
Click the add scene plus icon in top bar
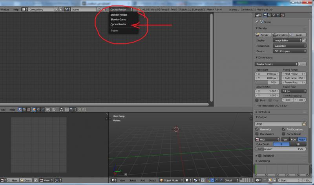[99, 9]
